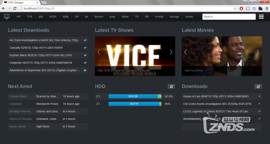Open the TS nav item
Image resolution: width=270 pixels, height=144 pixels.
[x=137, y=17]
